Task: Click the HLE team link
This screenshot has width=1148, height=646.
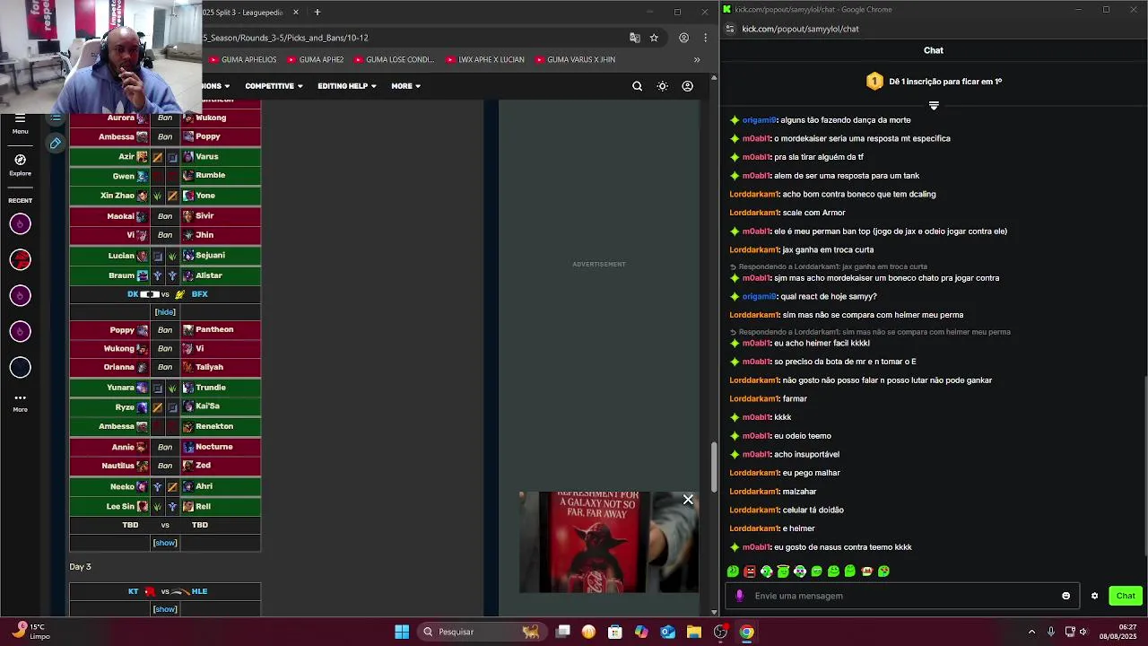Action: (x=199, y=591)
